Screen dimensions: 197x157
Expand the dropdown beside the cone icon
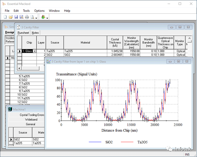[x=47, y=18]
